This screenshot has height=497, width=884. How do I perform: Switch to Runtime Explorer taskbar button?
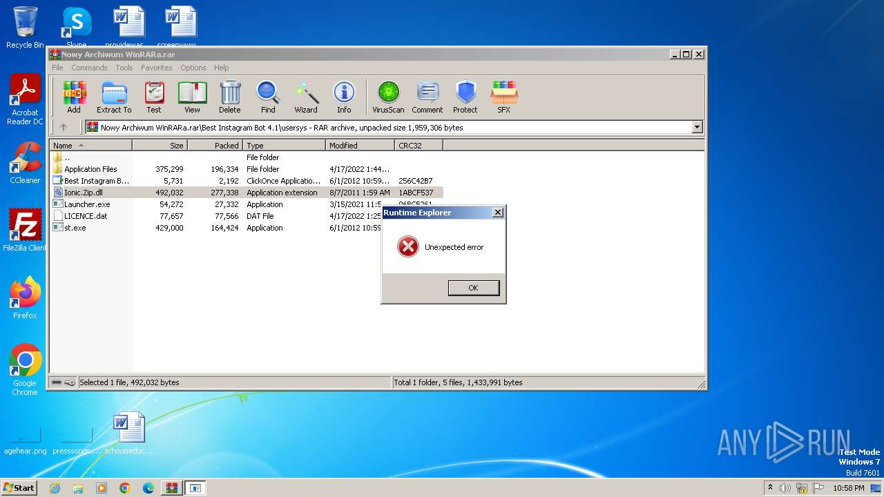pos(195,488)
